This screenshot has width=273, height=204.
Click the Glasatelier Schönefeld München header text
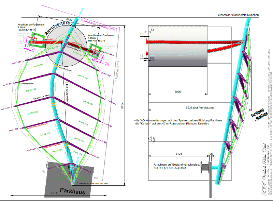pos(238,15)
